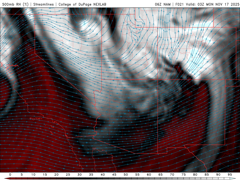Click the 50 label on color scale
Image resolution: width=240 pixels, height=180 pixels.
click(x=126, y=175)
